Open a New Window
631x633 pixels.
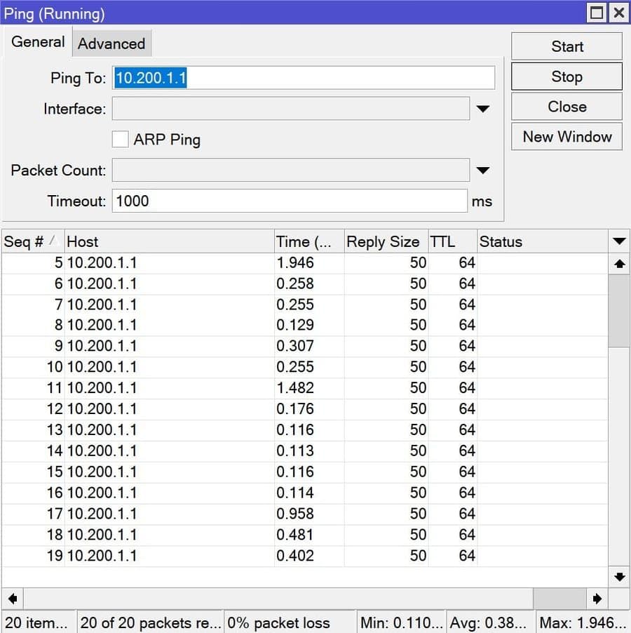(x=566, y=136)
